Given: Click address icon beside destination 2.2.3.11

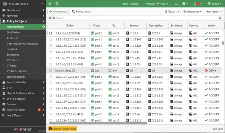Looking at the screenshot, I should point(150,52).
